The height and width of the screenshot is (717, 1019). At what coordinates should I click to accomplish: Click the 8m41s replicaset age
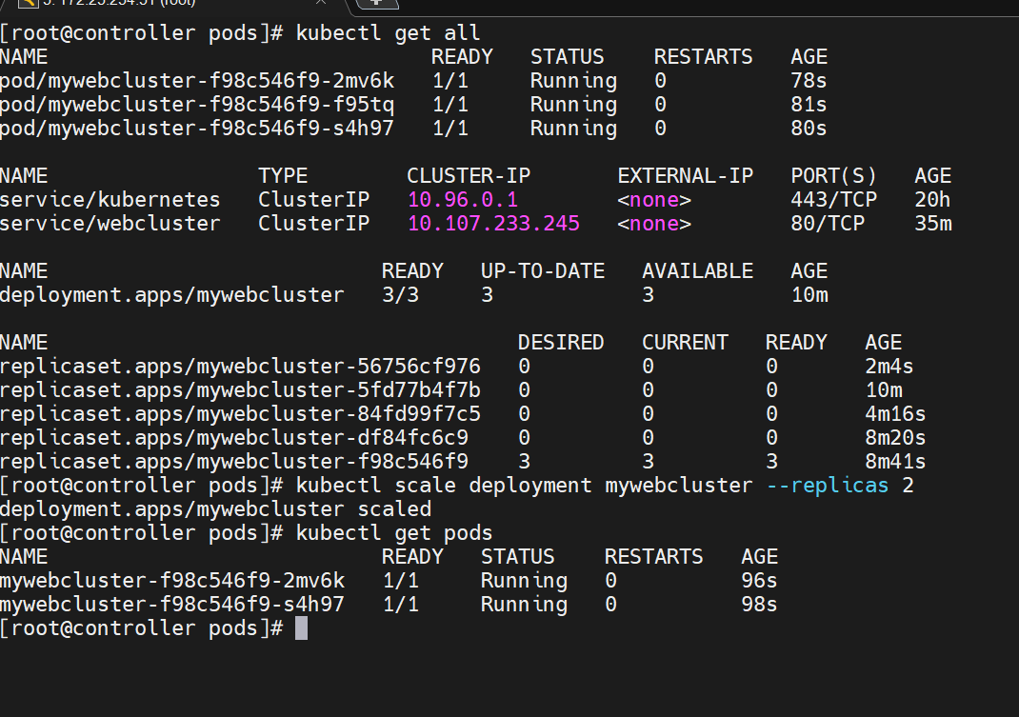895,462
